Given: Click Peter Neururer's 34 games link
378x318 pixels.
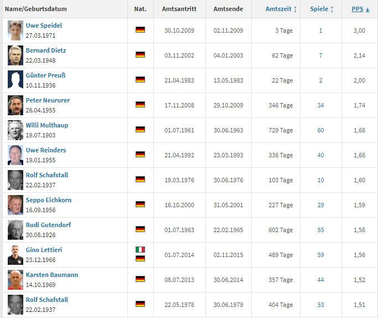Looking at the screenshot, I should (321, 105).
